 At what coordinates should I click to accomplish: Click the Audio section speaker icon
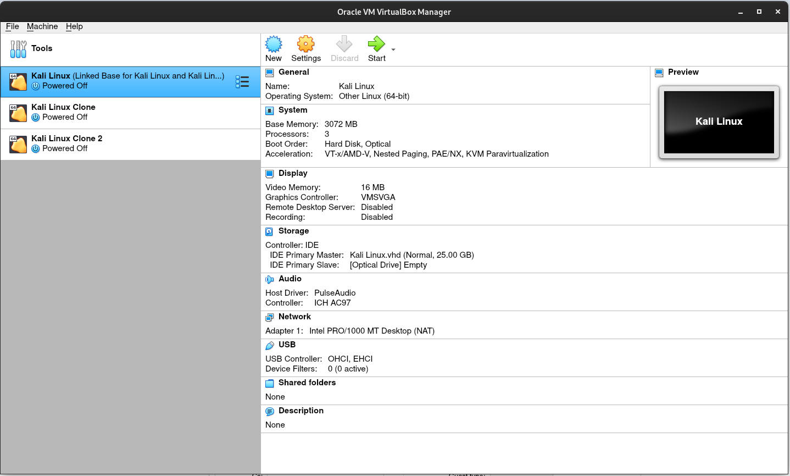pos(269,279)
